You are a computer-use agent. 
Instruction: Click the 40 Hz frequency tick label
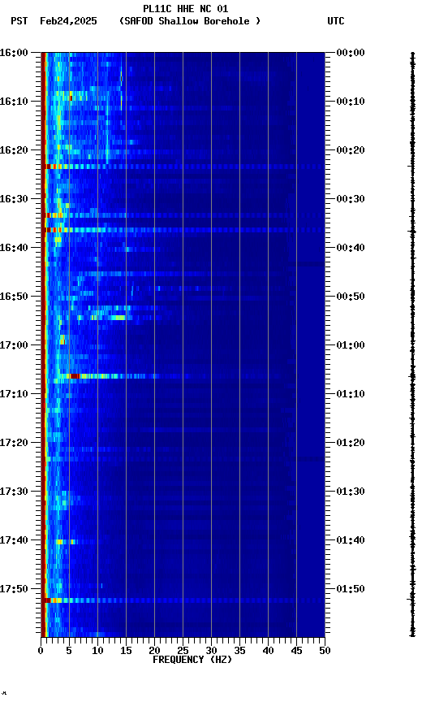point(269,651)
